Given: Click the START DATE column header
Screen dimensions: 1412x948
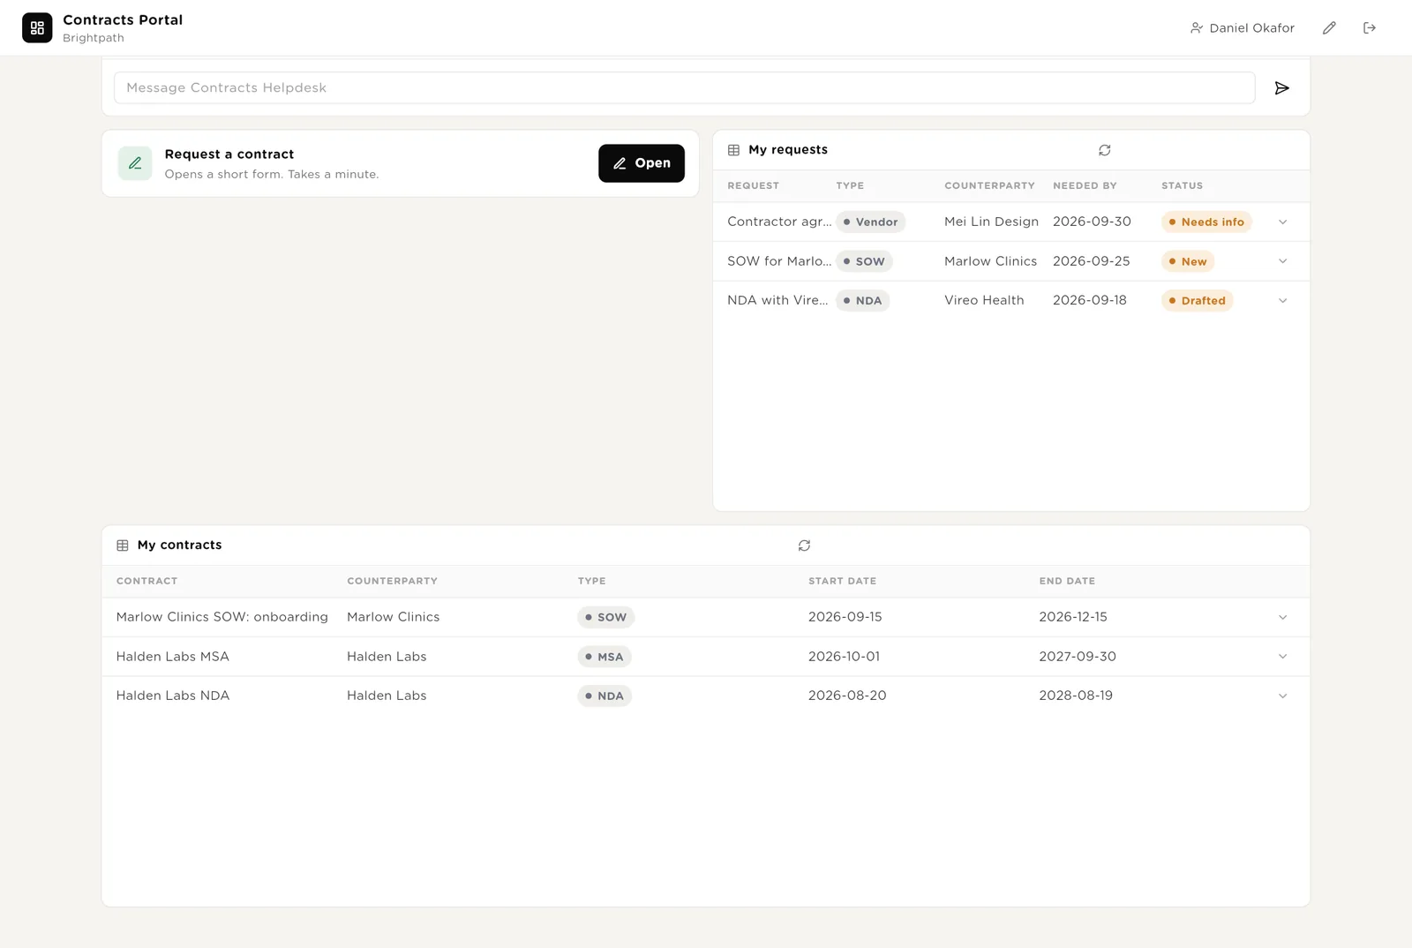Looking at the screenshot, I should [x=842, y=582].
